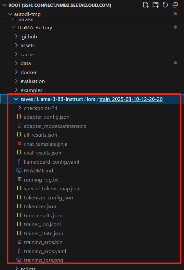The height and width of the screenshot is (270, 184).
Task: Click JSON icon beside special_tokens_map.json
Action: click(19, 188)
